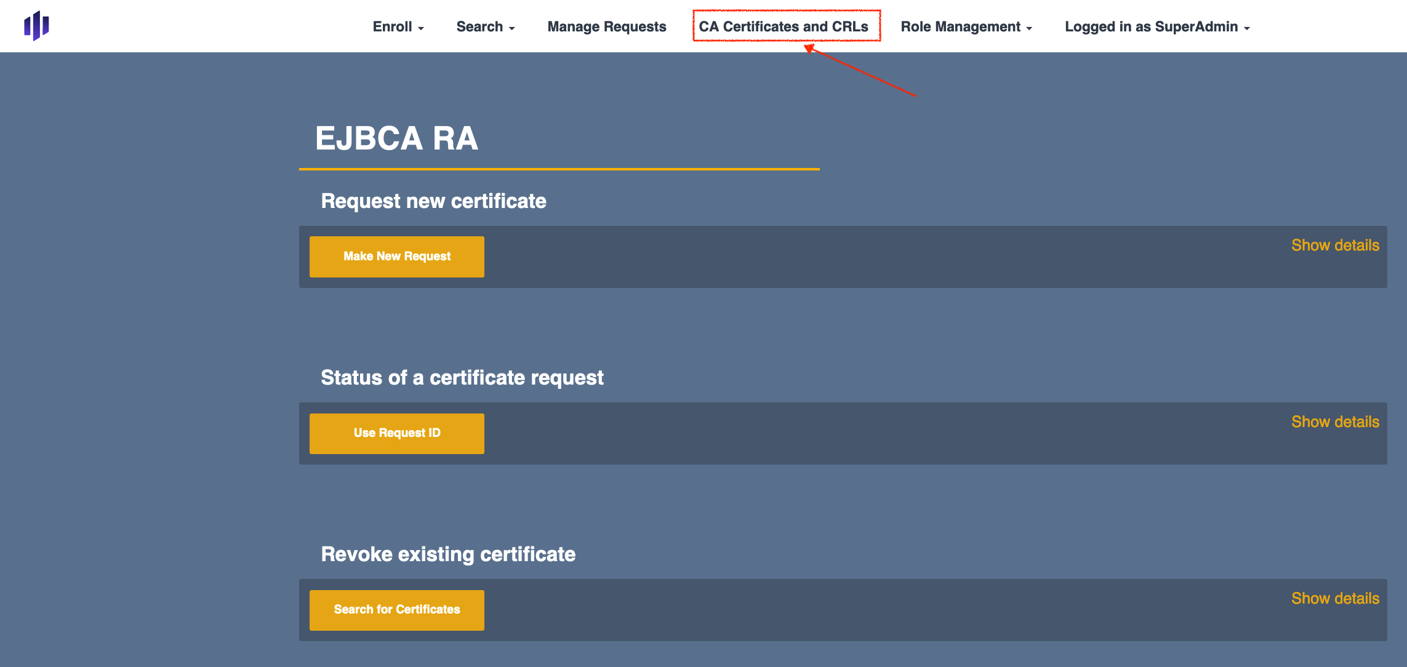Image resolution: width=1407 pixels, height=667 pixels.
Task: Show details for Request new certificate
Action: [1334, 246]
